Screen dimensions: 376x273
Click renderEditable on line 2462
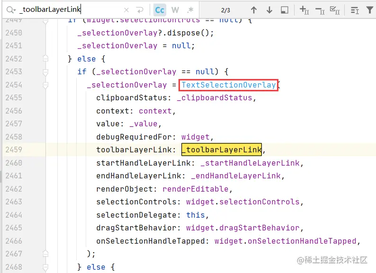coord(196,189)
